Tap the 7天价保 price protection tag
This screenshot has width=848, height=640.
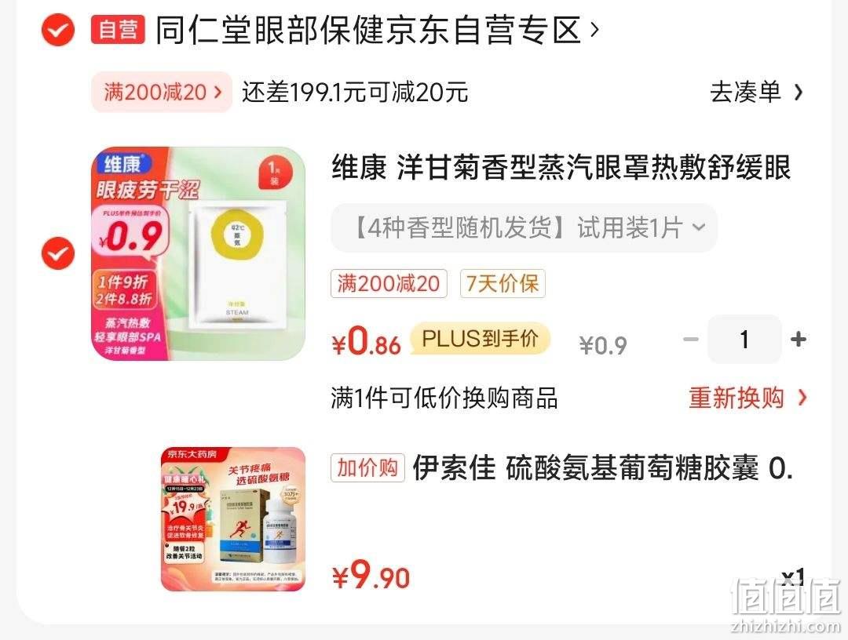pos(503,284)
